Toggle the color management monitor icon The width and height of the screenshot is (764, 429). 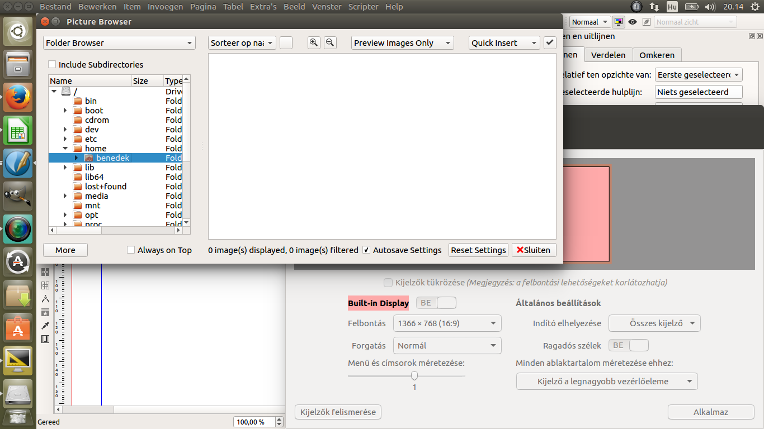coord(618,22)
